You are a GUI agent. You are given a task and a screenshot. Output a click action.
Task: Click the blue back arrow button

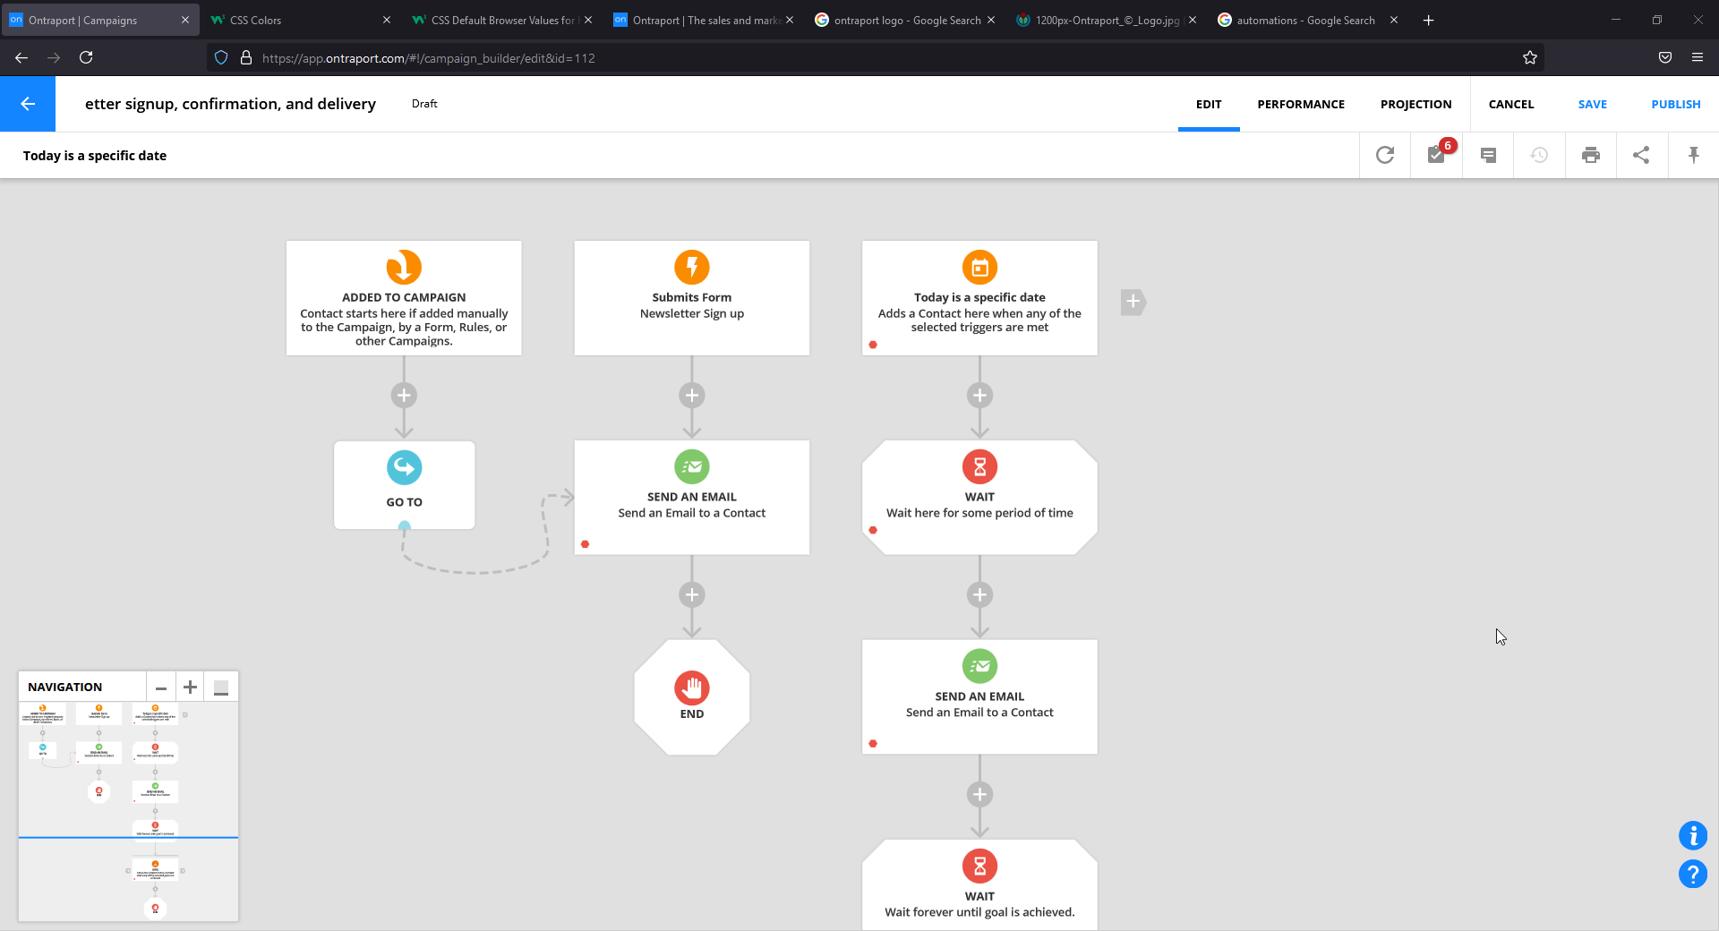point(28,104)
